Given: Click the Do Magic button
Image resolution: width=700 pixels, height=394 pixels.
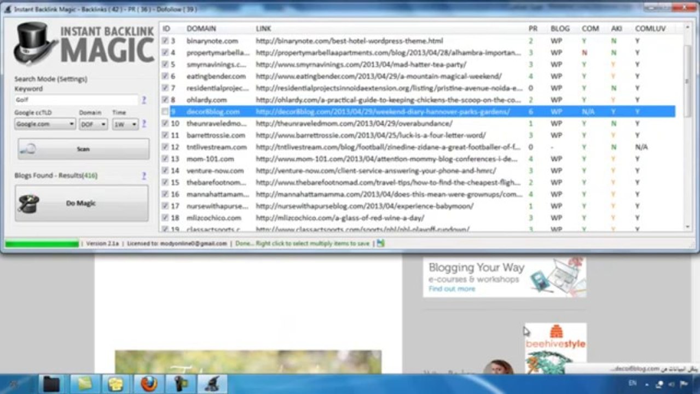Looking at the screenshot, I should point(82,203).
